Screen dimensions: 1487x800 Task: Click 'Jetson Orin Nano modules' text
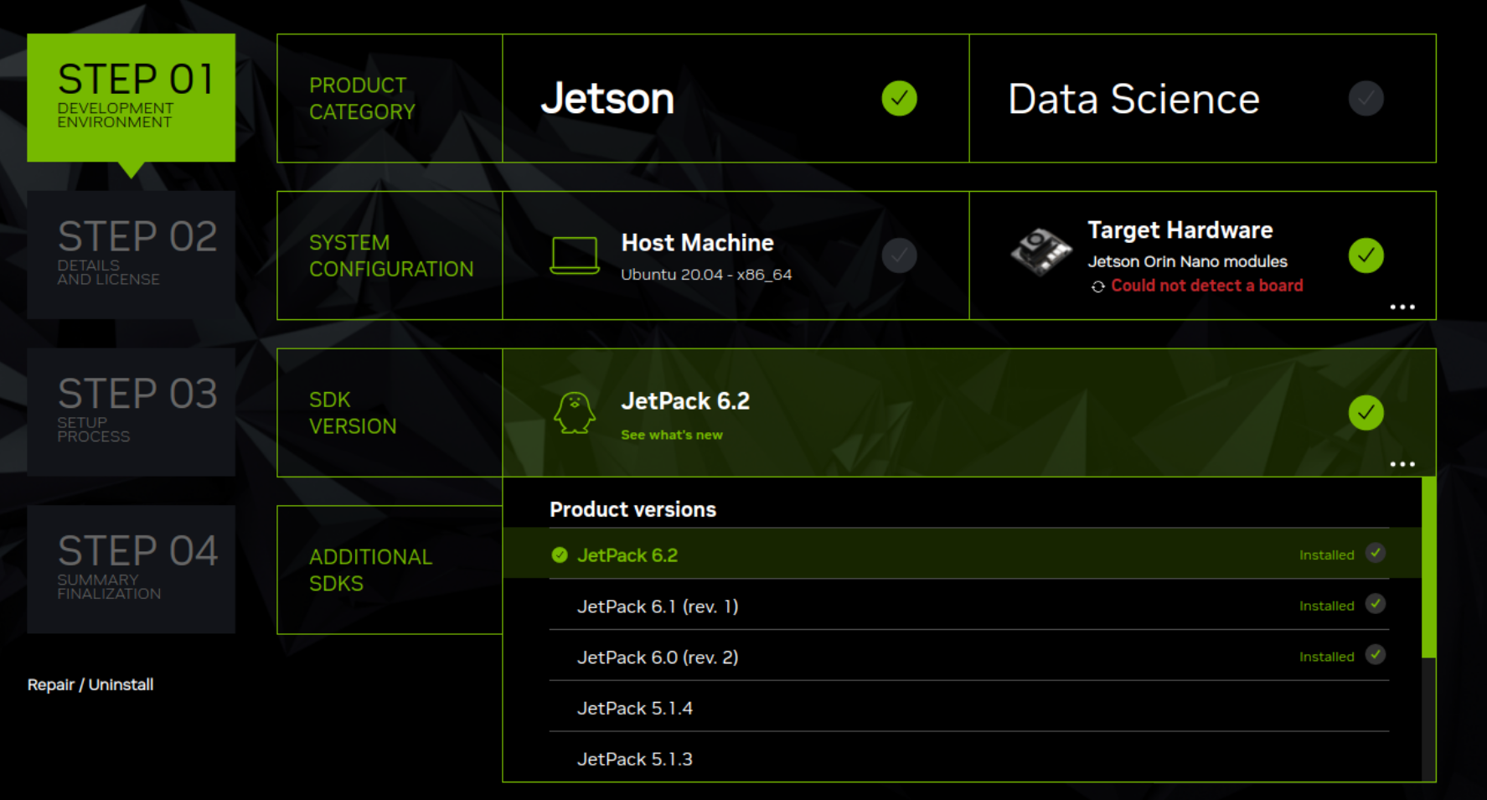coord(1187,261)
